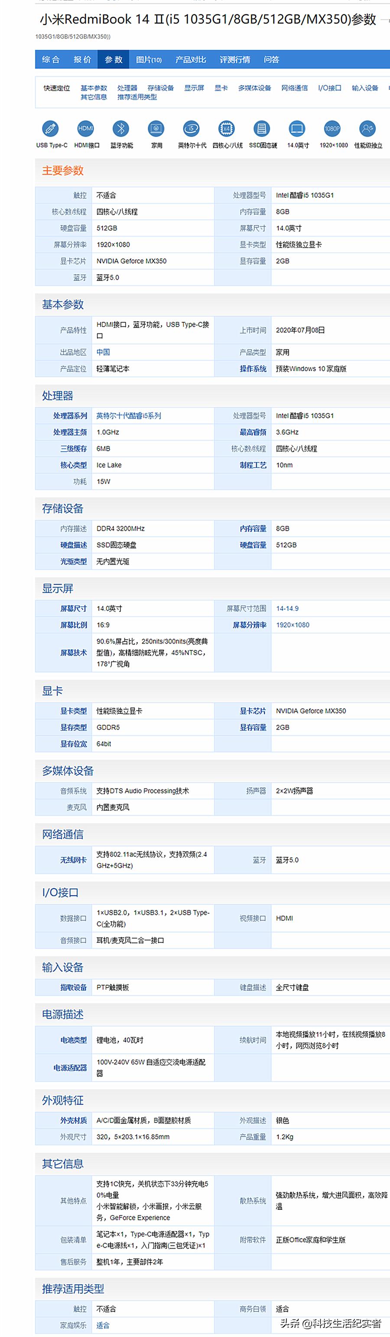This screenshot has width=390, height=1337.
Task: Click the 处理器系列 label link
Action: tap(69, 416)
